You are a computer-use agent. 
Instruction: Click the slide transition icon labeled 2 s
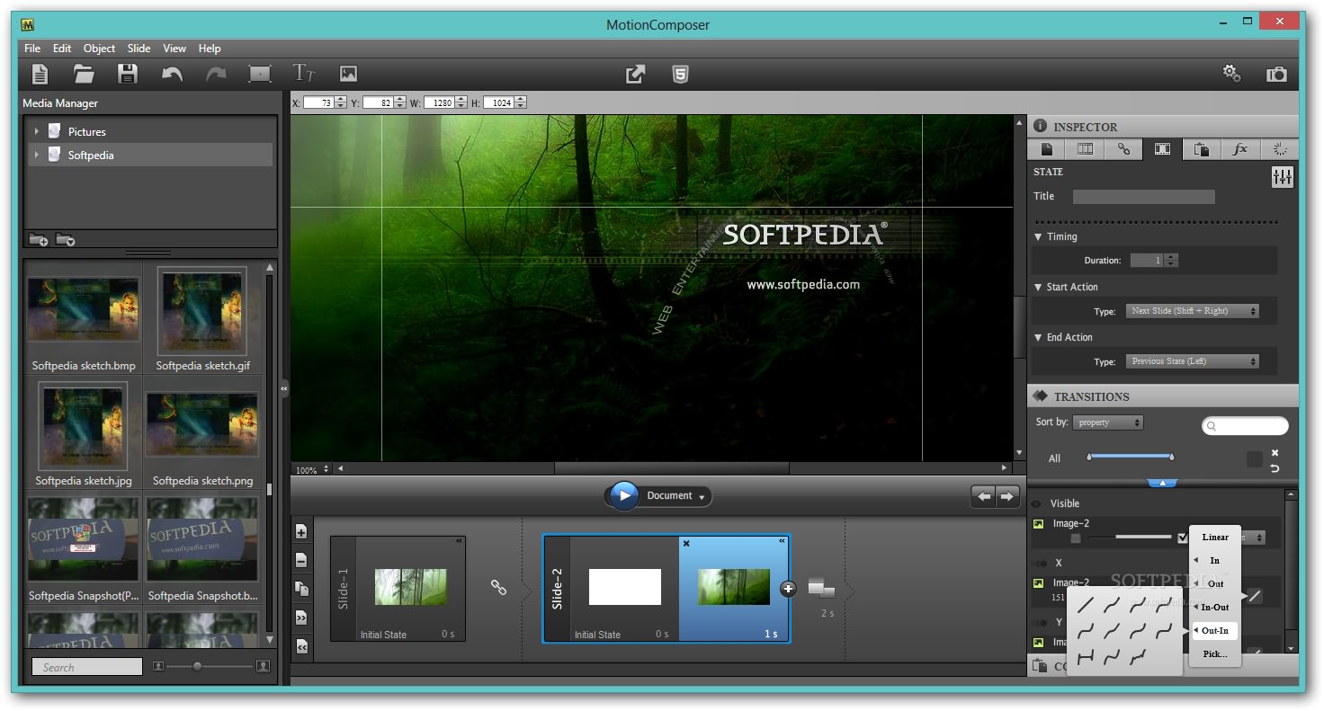pyautogui.click(x=821, y=589)
